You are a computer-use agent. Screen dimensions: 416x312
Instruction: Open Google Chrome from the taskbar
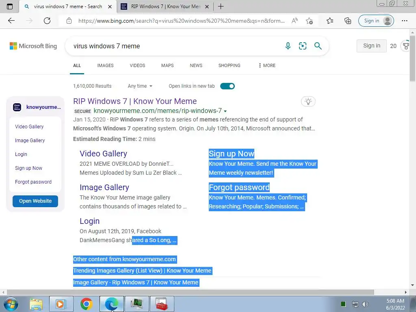[x=86, y=304]
